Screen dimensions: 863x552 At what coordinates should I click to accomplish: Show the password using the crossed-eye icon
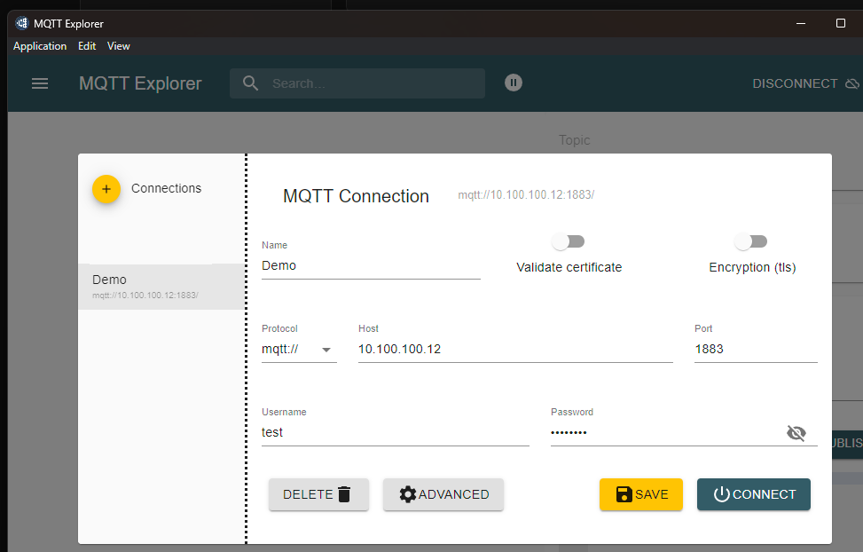pos(796,433)
